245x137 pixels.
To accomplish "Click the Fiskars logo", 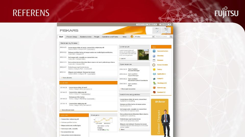I will pos(69,30).
